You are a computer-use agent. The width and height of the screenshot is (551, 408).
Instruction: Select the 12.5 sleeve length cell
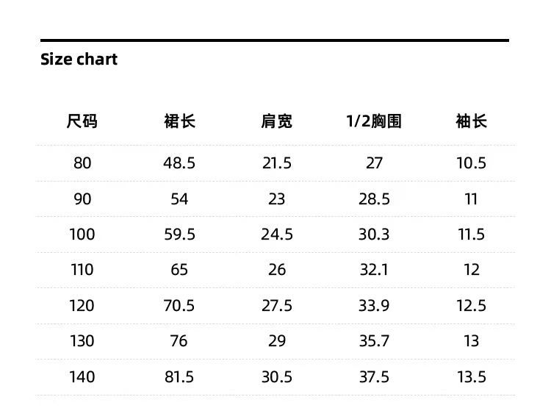pos(471,306)
